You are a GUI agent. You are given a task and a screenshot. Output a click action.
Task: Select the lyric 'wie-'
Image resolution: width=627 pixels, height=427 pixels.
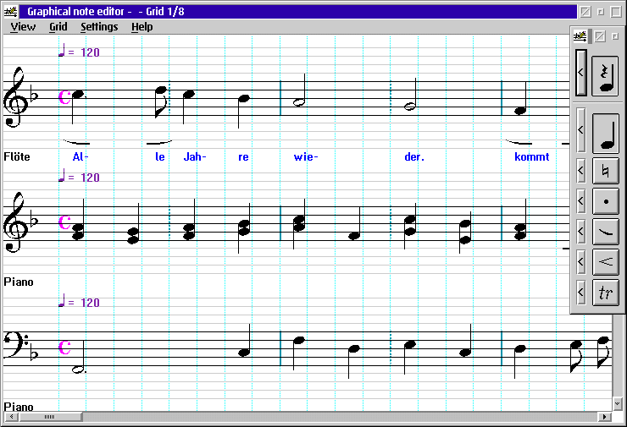tap(306, 156)
